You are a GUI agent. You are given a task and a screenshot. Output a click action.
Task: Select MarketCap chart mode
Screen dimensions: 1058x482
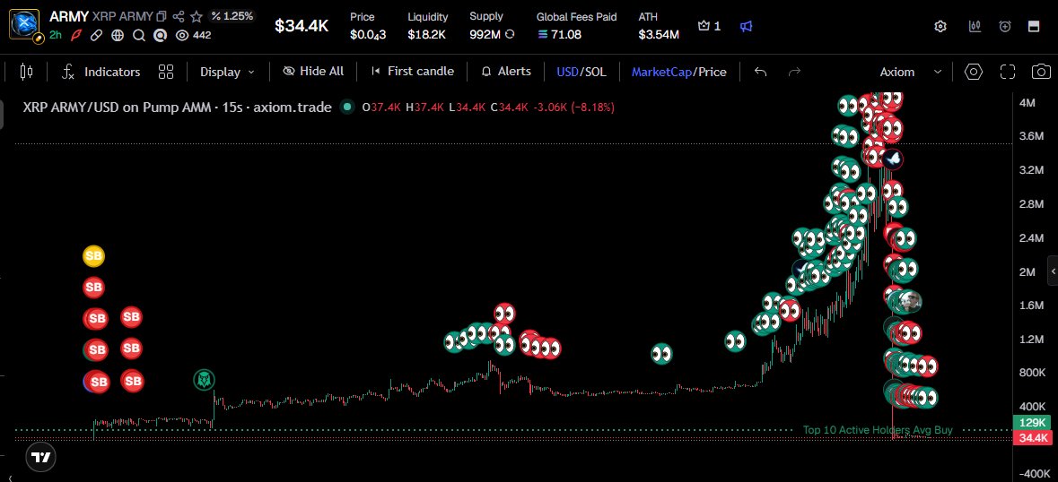(661, 72)
